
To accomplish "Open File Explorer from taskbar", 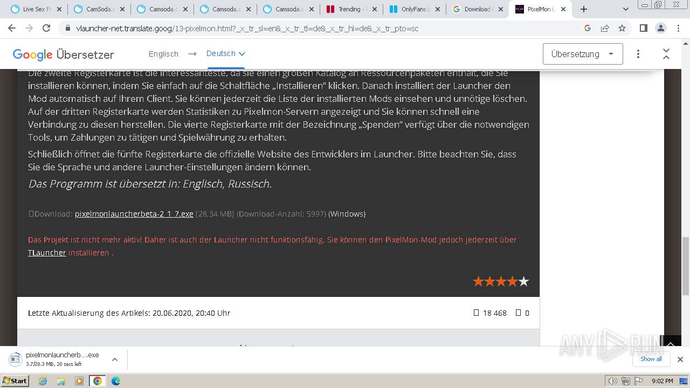I will tap(61, 381).
